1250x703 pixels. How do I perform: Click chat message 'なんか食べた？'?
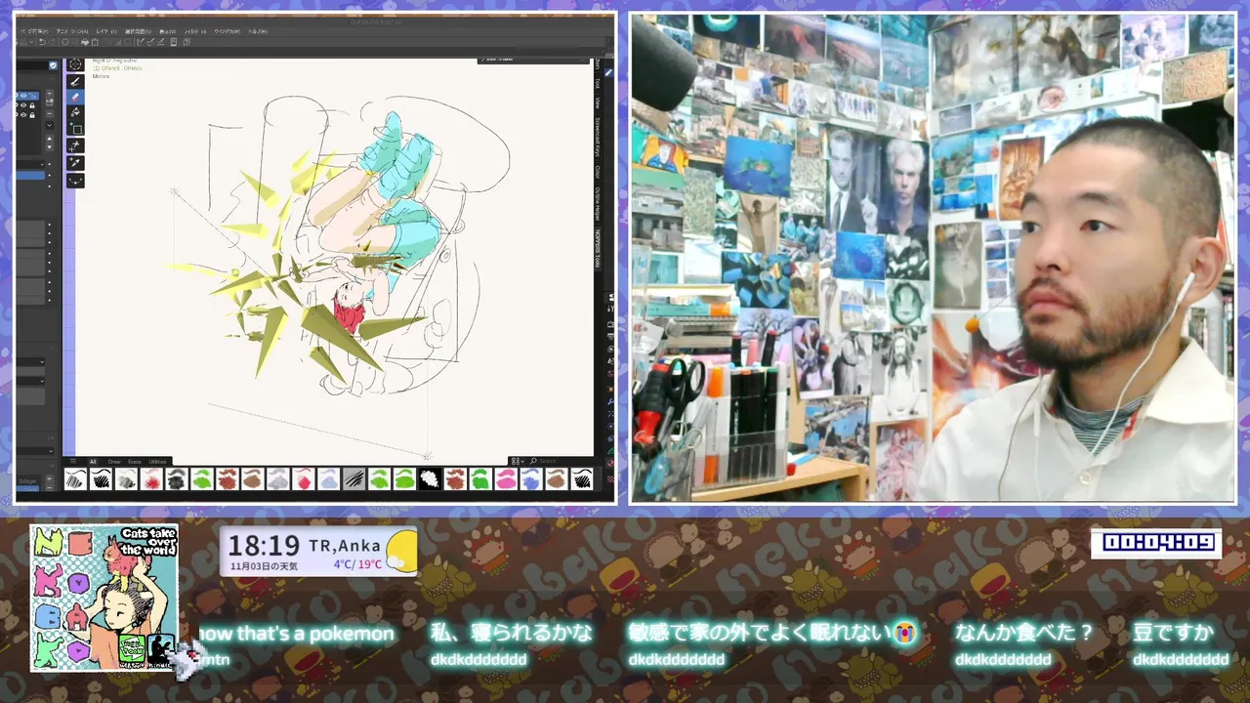tap(1024, 634)
